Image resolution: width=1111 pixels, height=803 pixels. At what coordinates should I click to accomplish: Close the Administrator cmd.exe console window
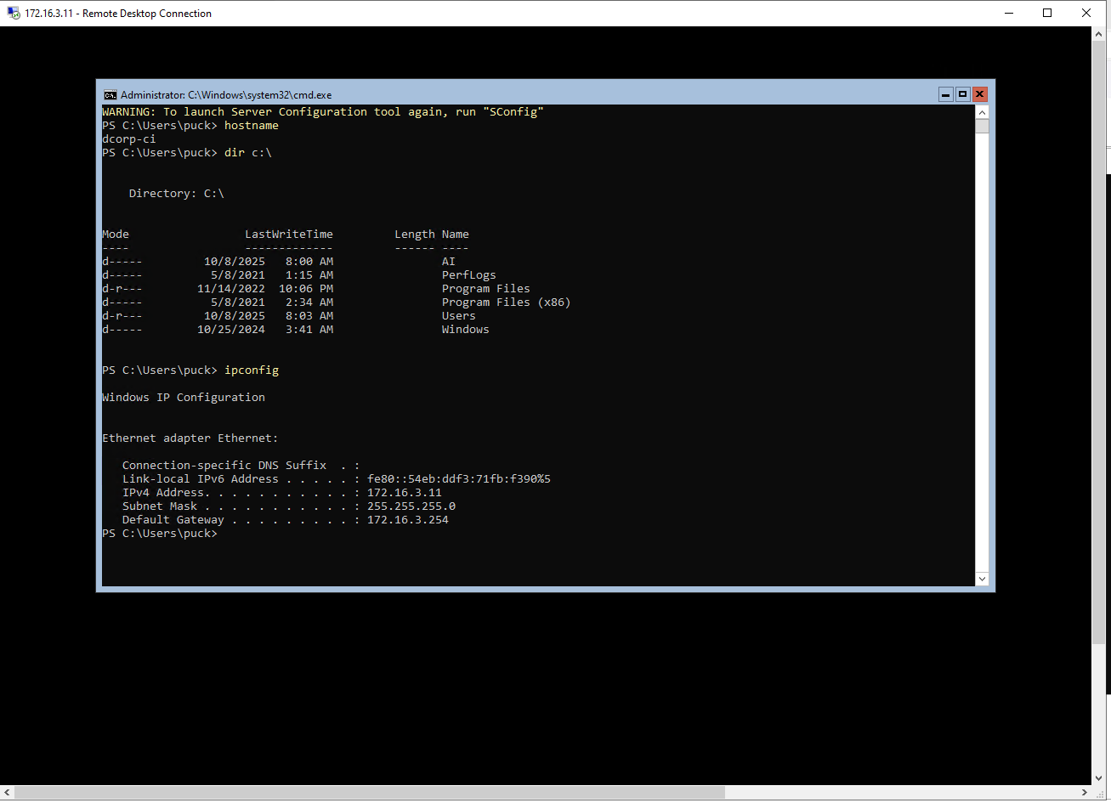pyautogui.click(x=979, y=94)
